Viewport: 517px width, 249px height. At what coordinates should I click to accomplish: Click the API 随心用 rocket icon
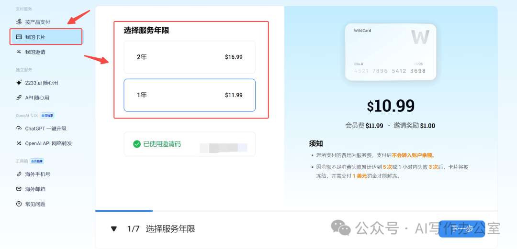[19, 97]
